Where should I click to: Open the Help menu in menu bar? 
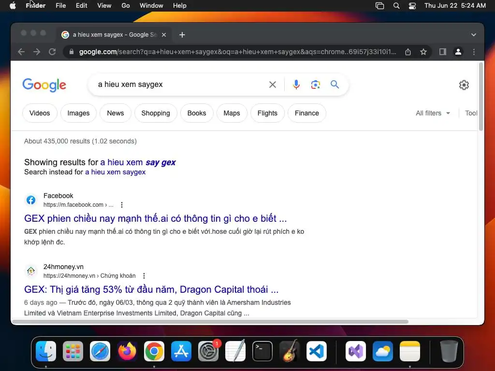coord(180,6)
